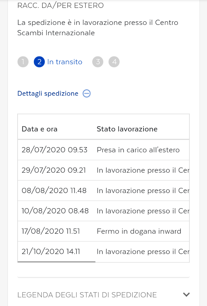Click the Fermo in dogana inward status

click(139, 231)
